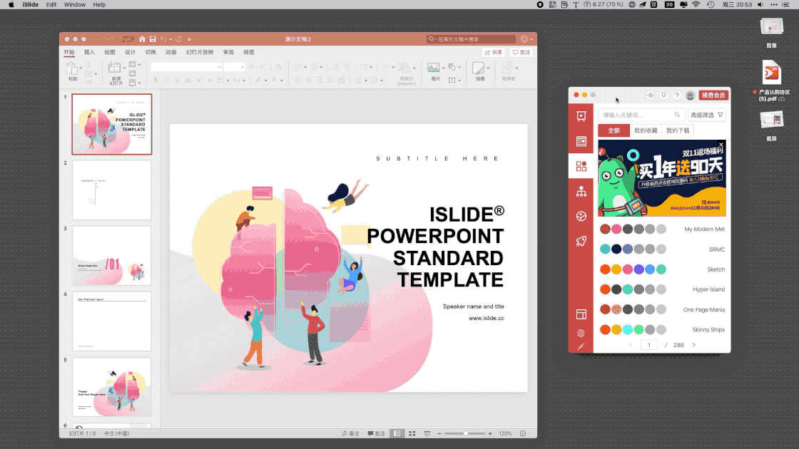Click the iSlide audio waveform icon
The image size is (799, 449).
[651, 96]
